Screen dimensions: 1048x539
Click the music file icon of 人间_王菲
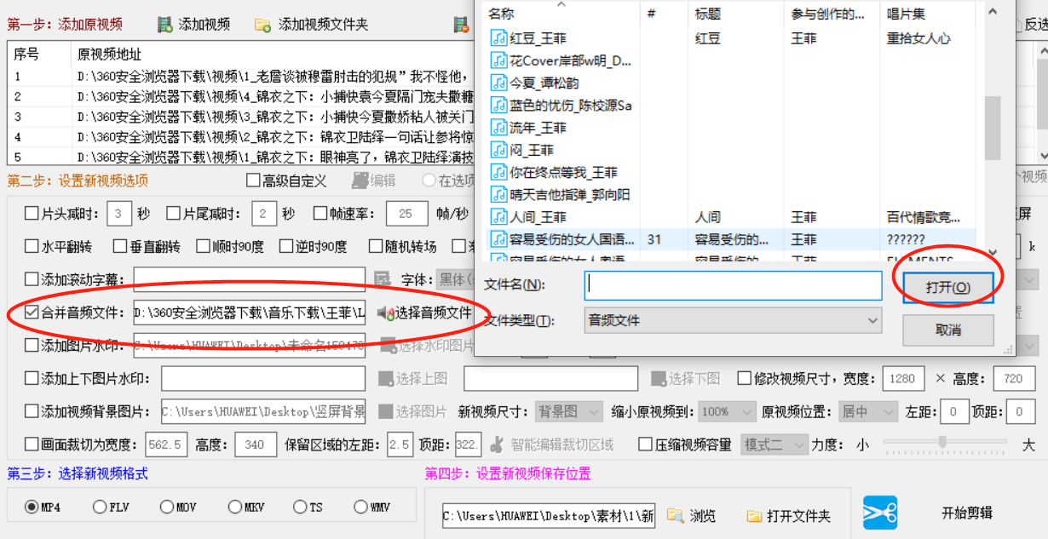[498, 217]
